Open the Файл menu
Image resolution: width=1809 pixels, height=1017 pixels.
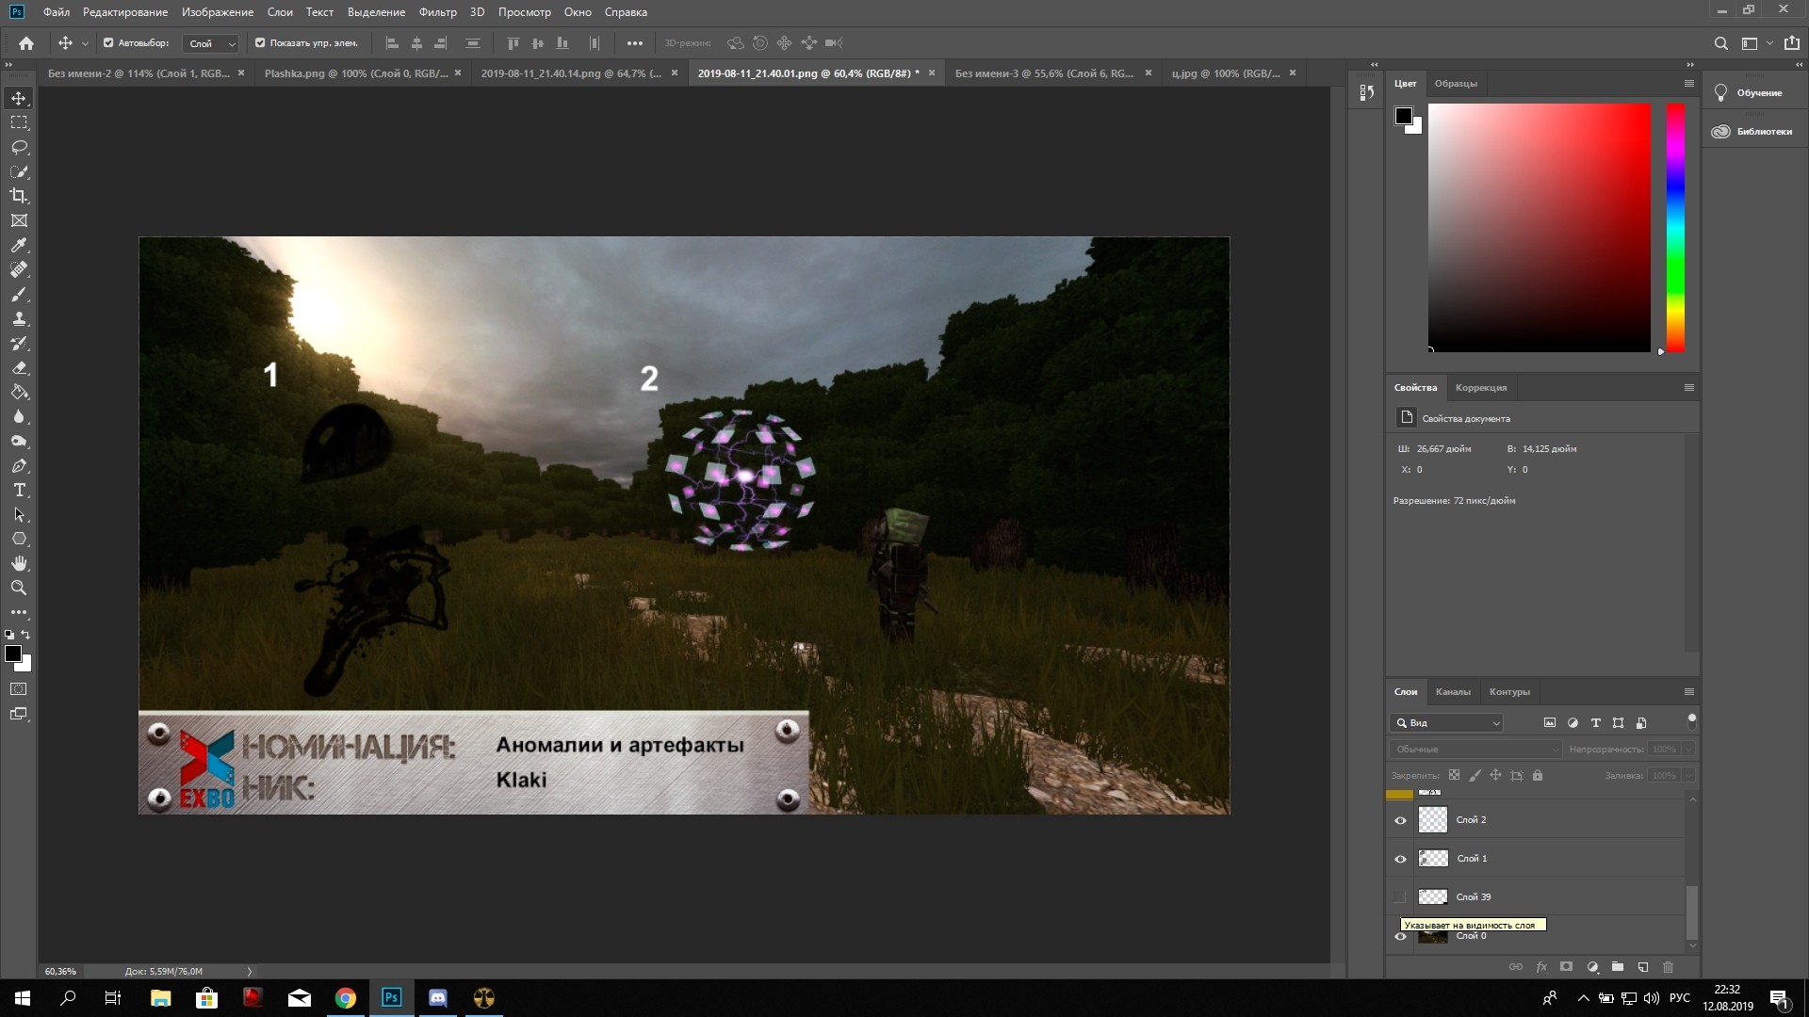(x=57, y=12)
